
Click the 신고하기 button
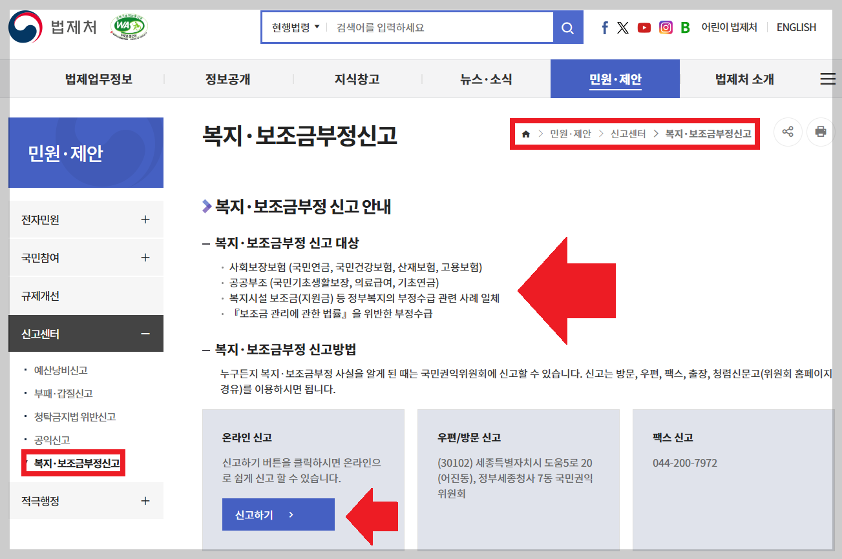[x=279, y=514]
